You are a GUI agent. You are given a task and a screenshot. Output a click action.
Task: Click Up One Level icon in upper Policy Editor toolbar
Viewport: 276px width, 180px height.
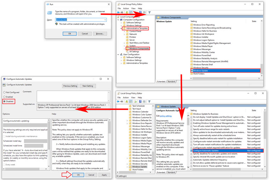pos(127,12)
